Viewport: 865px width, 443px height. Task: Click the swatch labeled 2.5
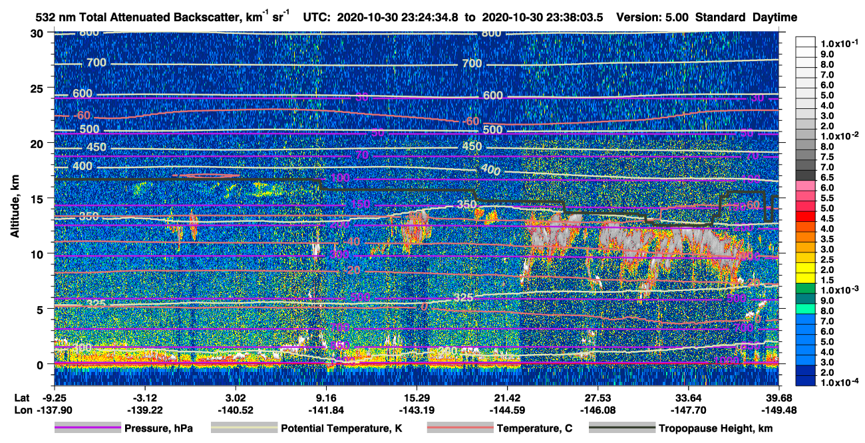click(x=806, y=258)
